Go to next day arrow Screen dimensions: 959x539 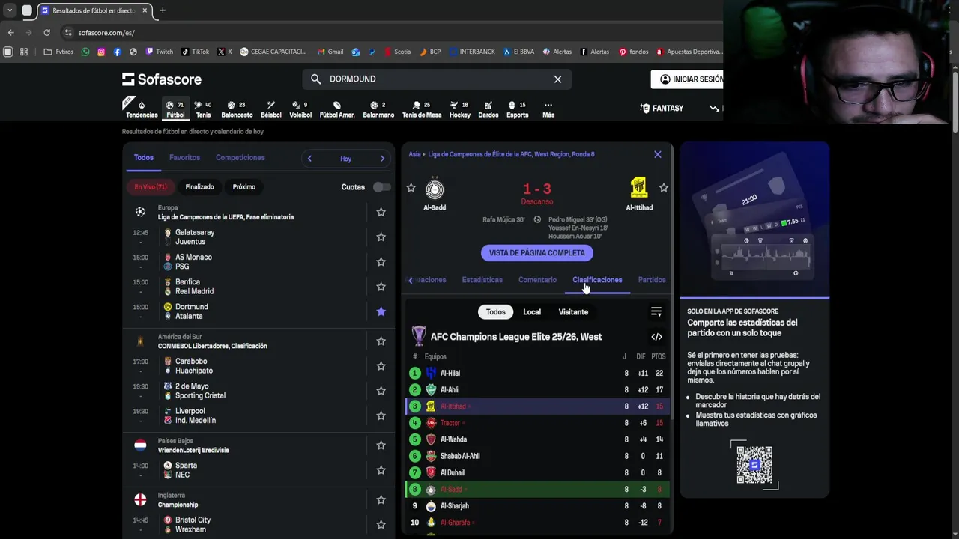(382, 158)
